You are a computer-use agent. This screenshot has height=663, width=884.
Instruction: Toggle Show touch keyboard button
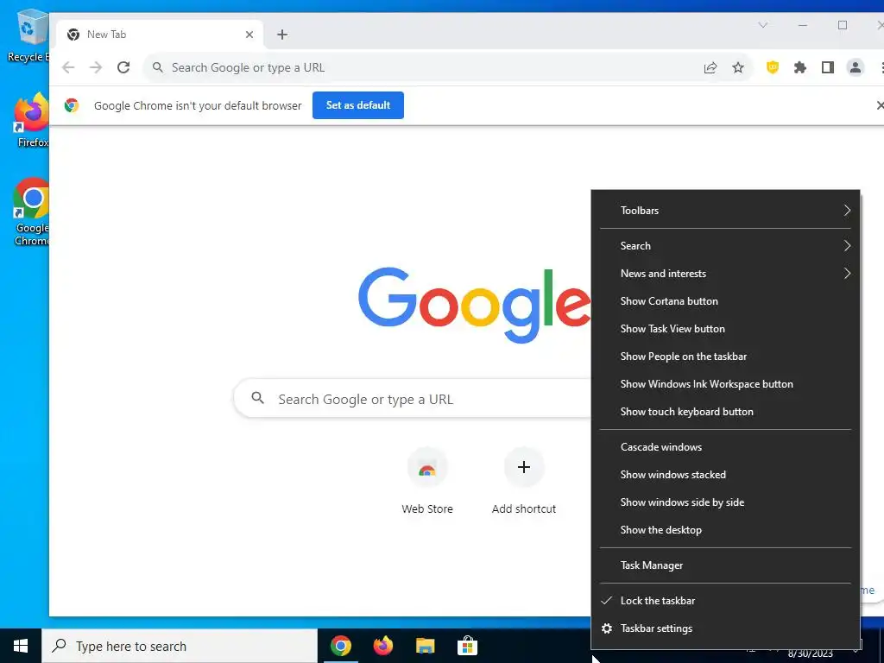click(x=725, y=412)
